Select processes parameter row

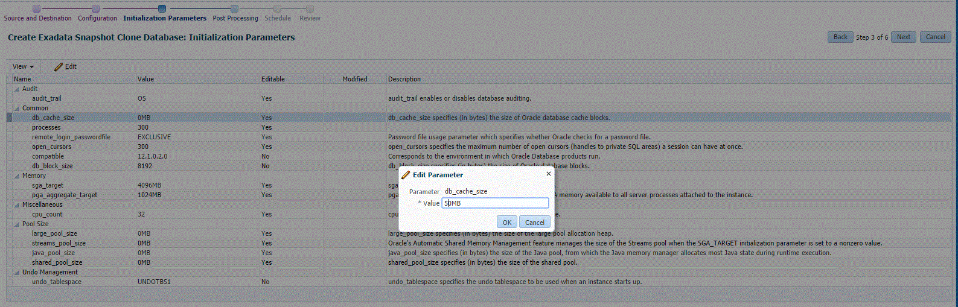pos(479,127)
